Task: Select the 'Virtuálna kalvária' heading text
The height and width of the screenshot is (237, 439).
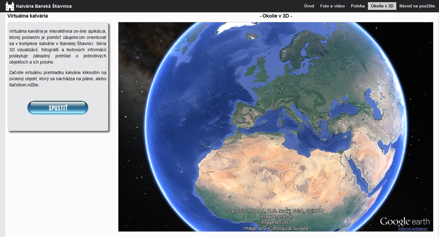Action: pos(27,16)
